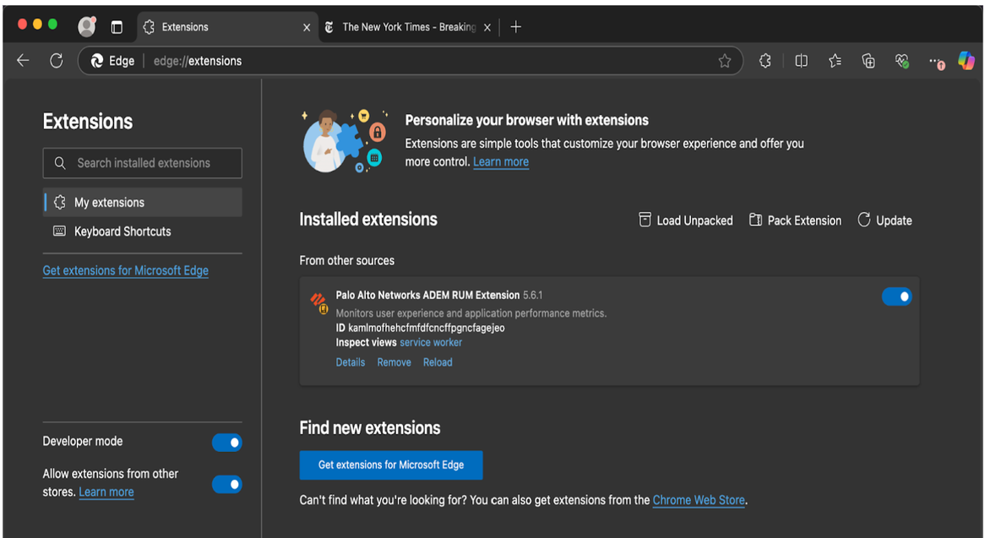Viewport: 985px width, 538px height.
Task: Turn off Developer mode
Action: pos(226,443)
